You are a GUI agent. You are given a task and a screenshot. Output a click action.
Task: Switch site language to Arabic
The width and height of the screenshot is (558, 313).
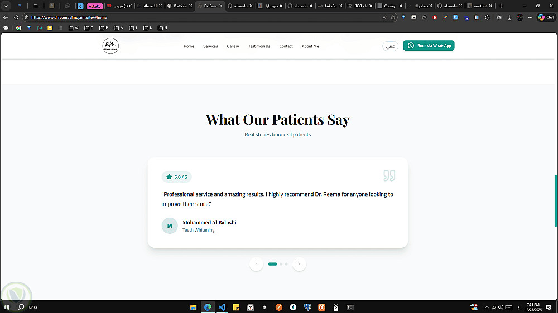pyautogui.click(x=391, y=46)
